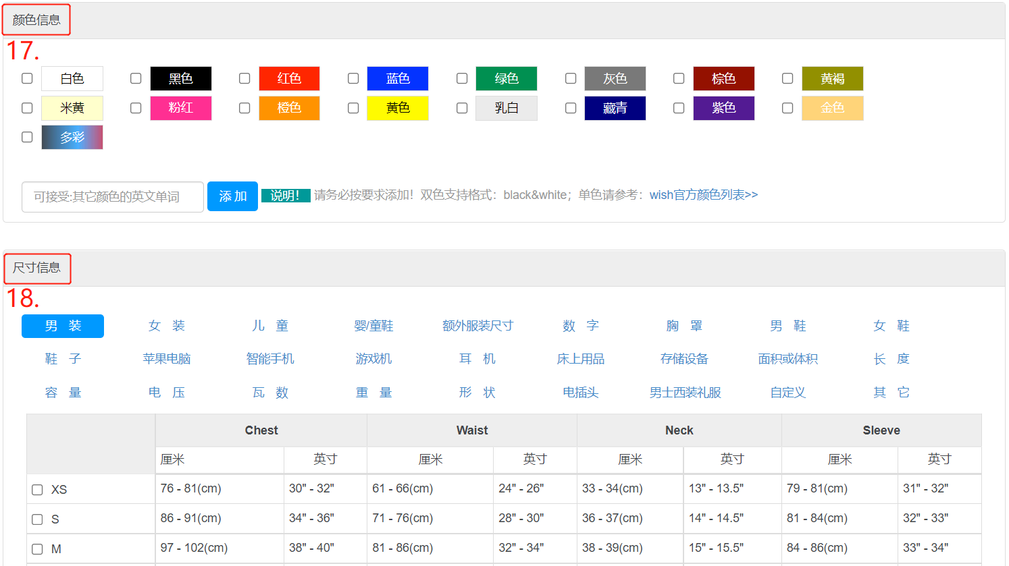This screenshot has height=566, width=1009.
Task: Select the 电插头 size category
Action: click(581, 393)
